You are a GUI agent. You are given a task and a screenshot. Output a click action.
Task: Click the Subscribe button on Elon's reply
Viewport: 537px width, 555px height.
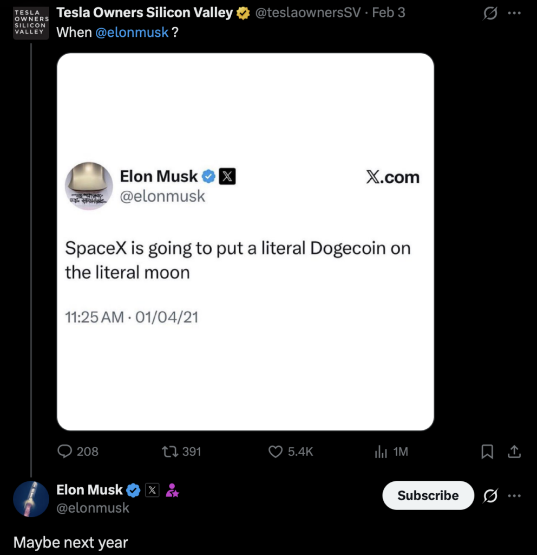click(x=428, y=495)
